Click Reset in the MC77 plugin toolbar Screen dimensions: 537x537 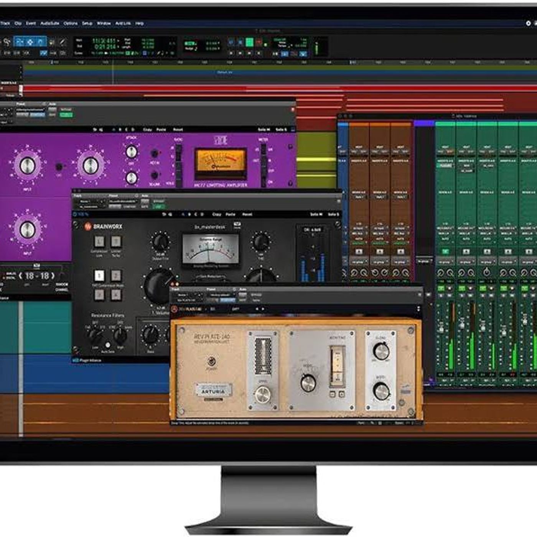click(178, 130)
